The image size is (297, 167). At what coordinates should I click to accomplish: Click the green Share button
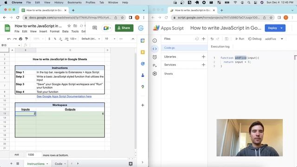(x=124, y=28)
